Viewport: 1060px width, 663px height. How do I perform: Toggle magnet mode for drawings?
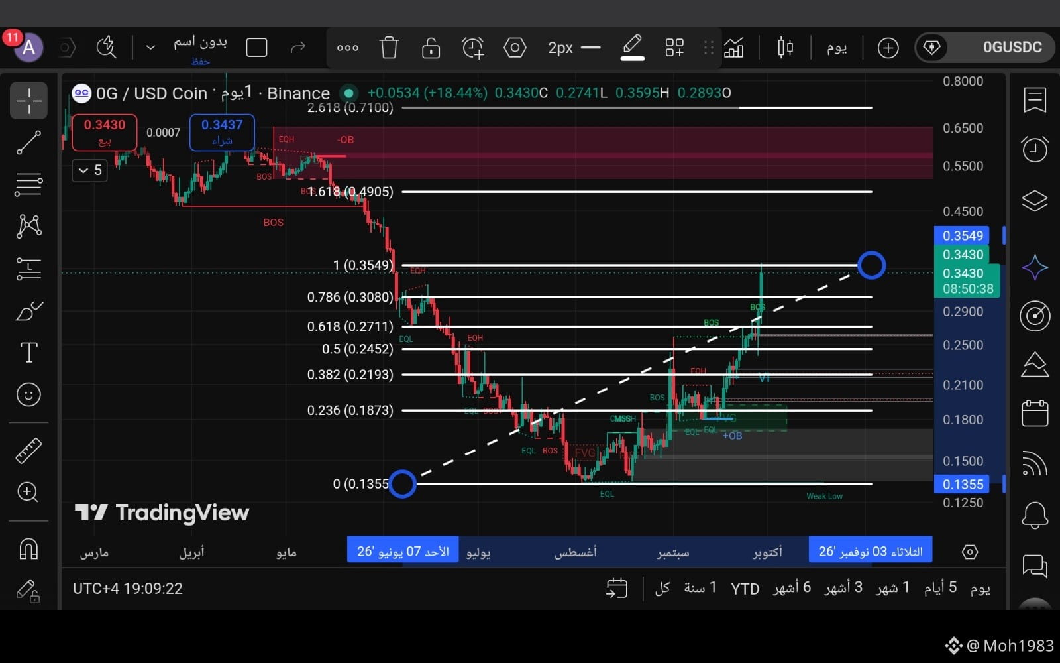[x=28, y=549]
